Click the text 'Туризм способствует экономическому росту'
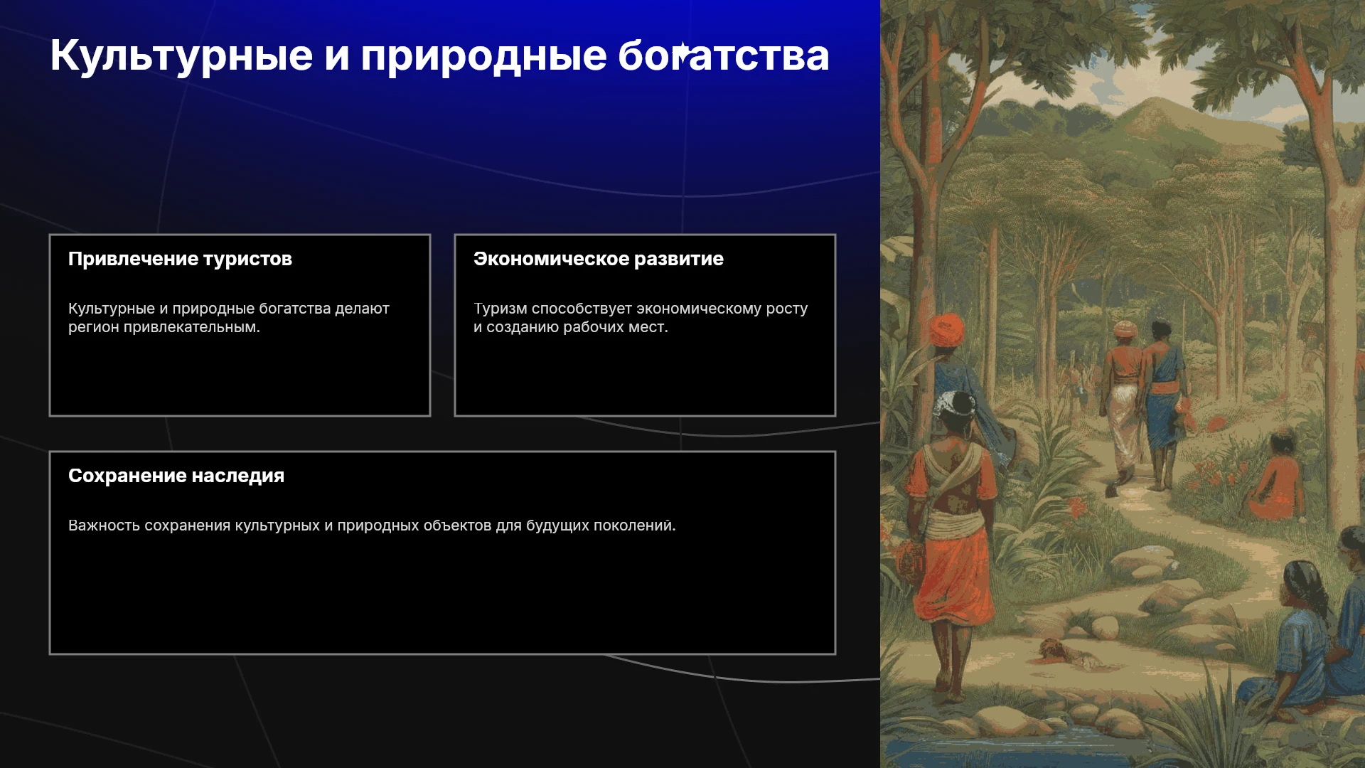 click(641, 309)
